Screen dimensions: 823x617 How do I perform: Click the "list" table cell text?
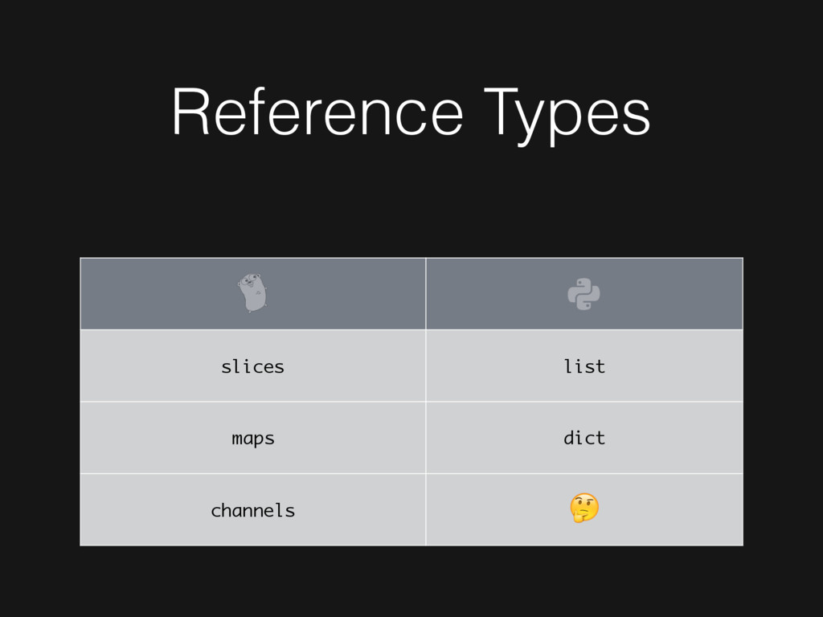(x=584, y=366)
